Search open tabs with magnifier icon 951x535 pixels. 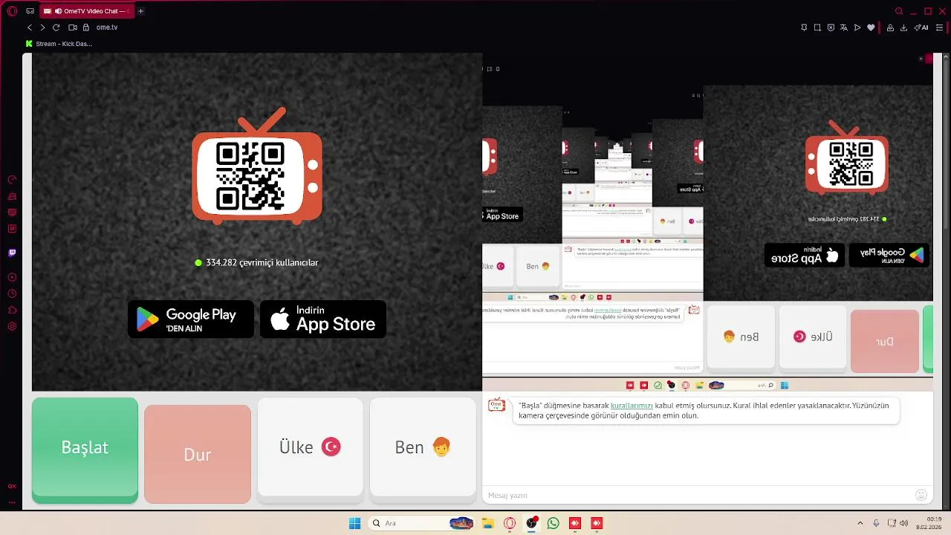pos(899,11)
